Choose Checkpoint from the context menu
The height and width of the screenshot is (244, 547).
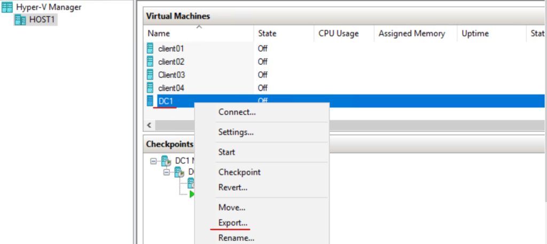coord(239,172)
